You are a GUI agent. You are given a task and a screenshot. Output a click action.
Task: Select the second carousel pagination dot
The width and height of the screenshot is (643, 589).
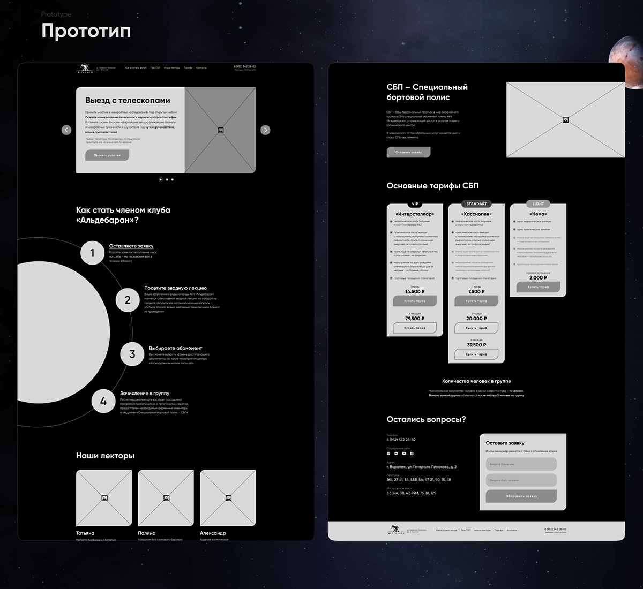click(167, 180)
